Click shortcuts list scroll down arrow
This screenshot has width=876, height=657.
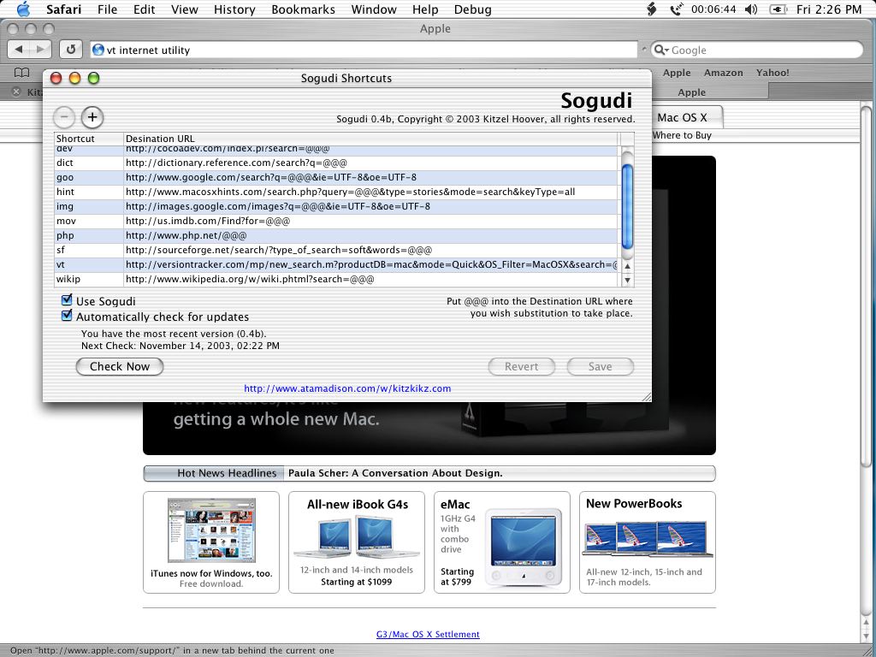(627, 281)
